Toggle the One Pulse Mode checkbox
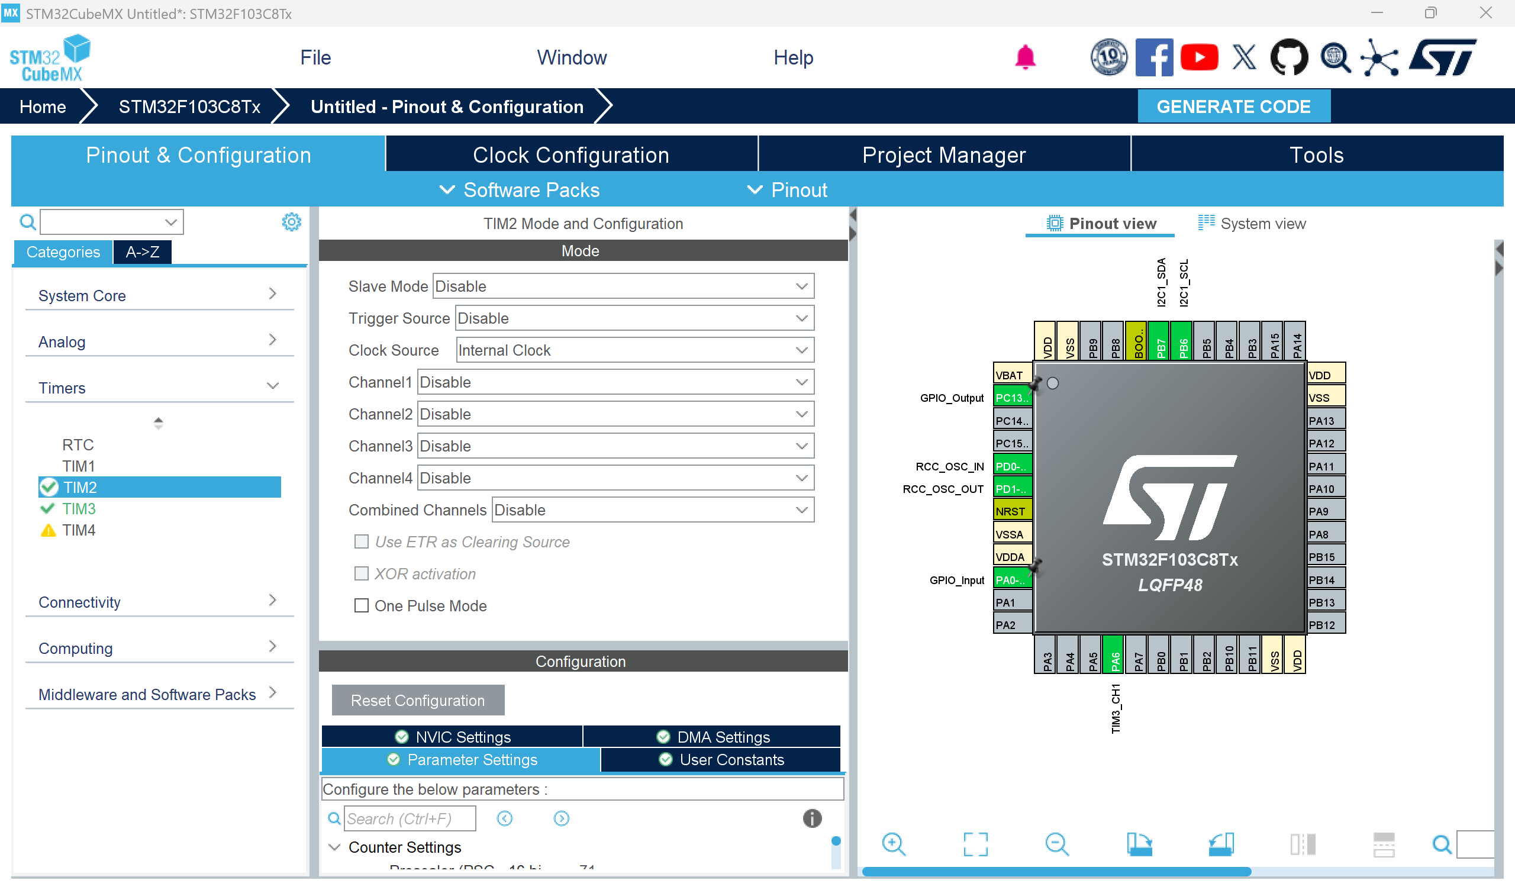 362,605
